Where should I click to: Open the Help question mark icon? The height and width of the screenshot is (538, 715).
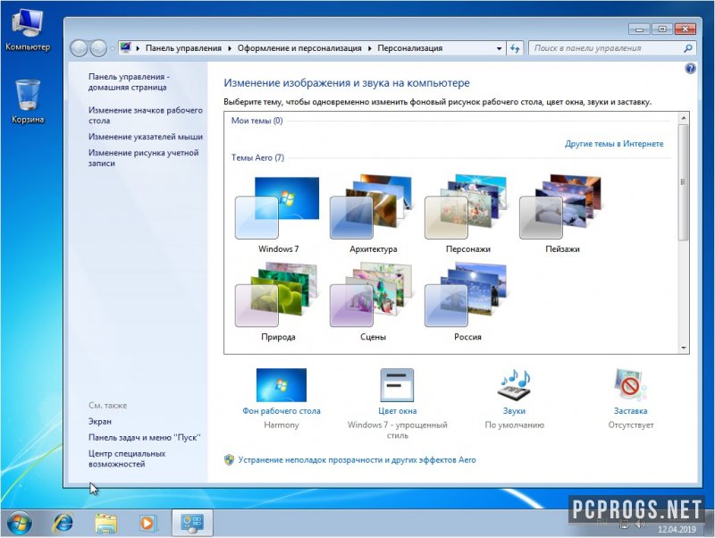click(x=690, y=69)
